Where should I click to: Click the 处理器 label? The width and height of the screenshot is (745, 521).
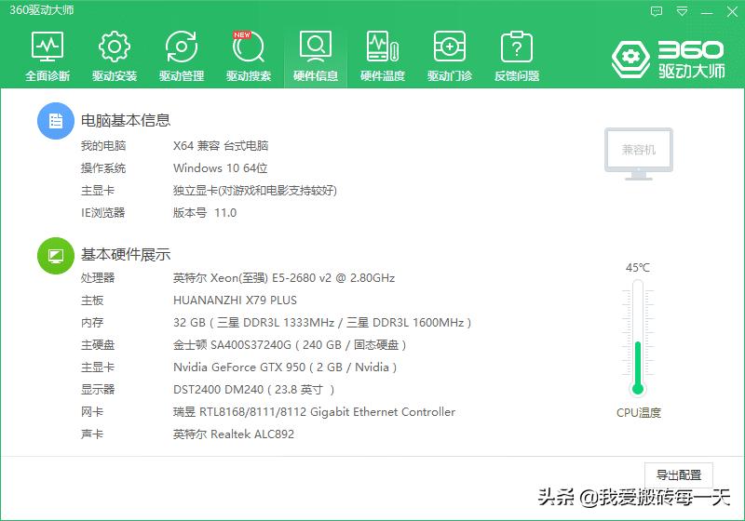pyautogui.click(x=98, y=277)
